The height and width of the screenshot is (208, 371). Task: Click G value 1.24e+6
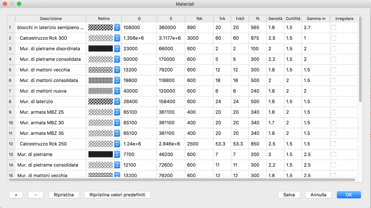pos(132,144)
